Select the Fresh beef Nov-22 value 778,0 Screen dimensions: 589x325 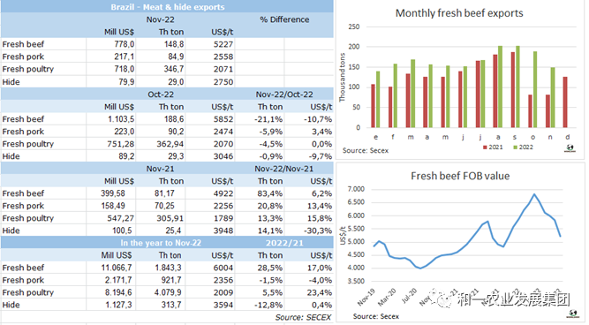pyautogui.click(x=125, y=44)
